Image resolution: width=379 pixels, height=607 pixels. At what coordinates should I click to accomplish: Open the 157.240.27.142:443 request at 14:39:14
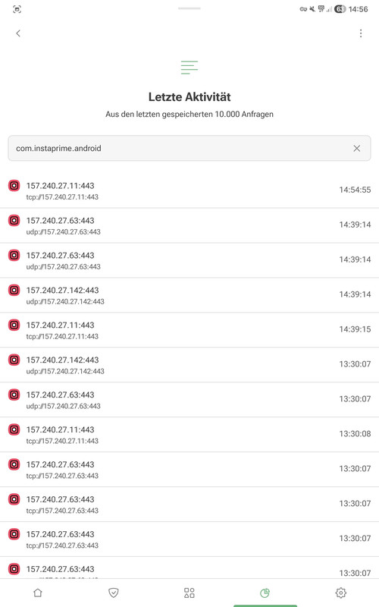click(x=189, y=295)
